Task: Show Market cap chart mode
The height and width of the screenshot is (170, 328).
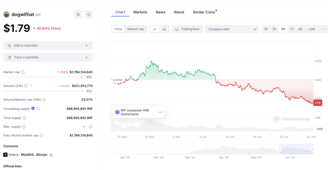Action: click(135, 29)
